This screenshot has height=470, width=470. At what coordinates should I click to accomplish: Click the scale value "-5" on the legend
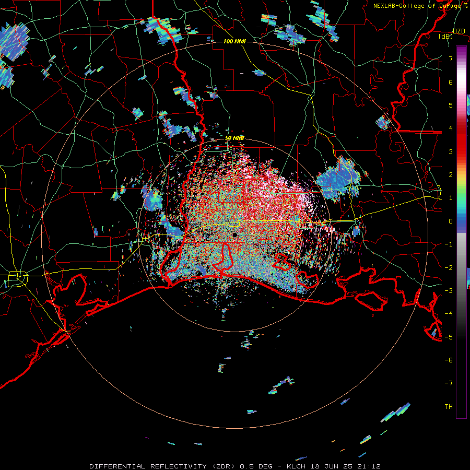click(x=449, y=337)
